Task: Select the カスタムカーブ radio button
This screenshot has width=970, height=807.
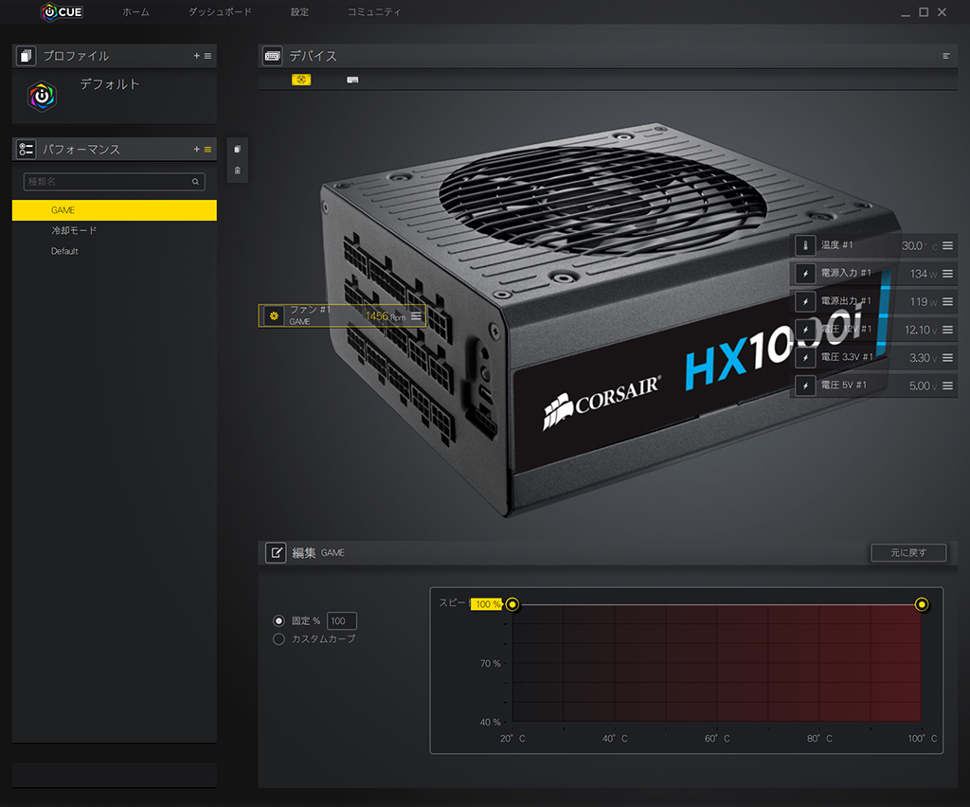Action: click(x=279, y=638)
